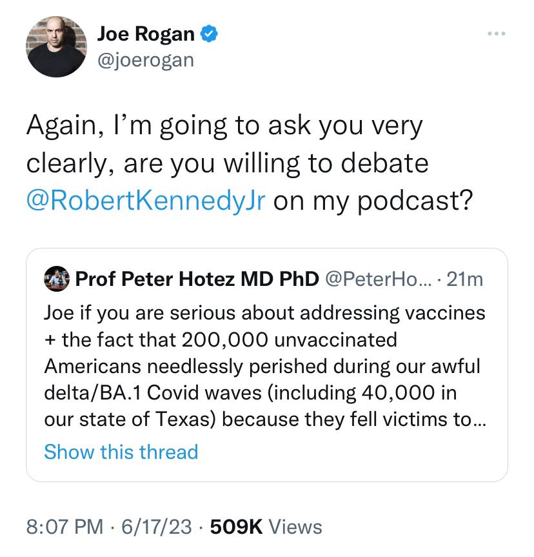534x557 pixels.
Task: Open the 509K view count
Action: (x=236, y=527)
